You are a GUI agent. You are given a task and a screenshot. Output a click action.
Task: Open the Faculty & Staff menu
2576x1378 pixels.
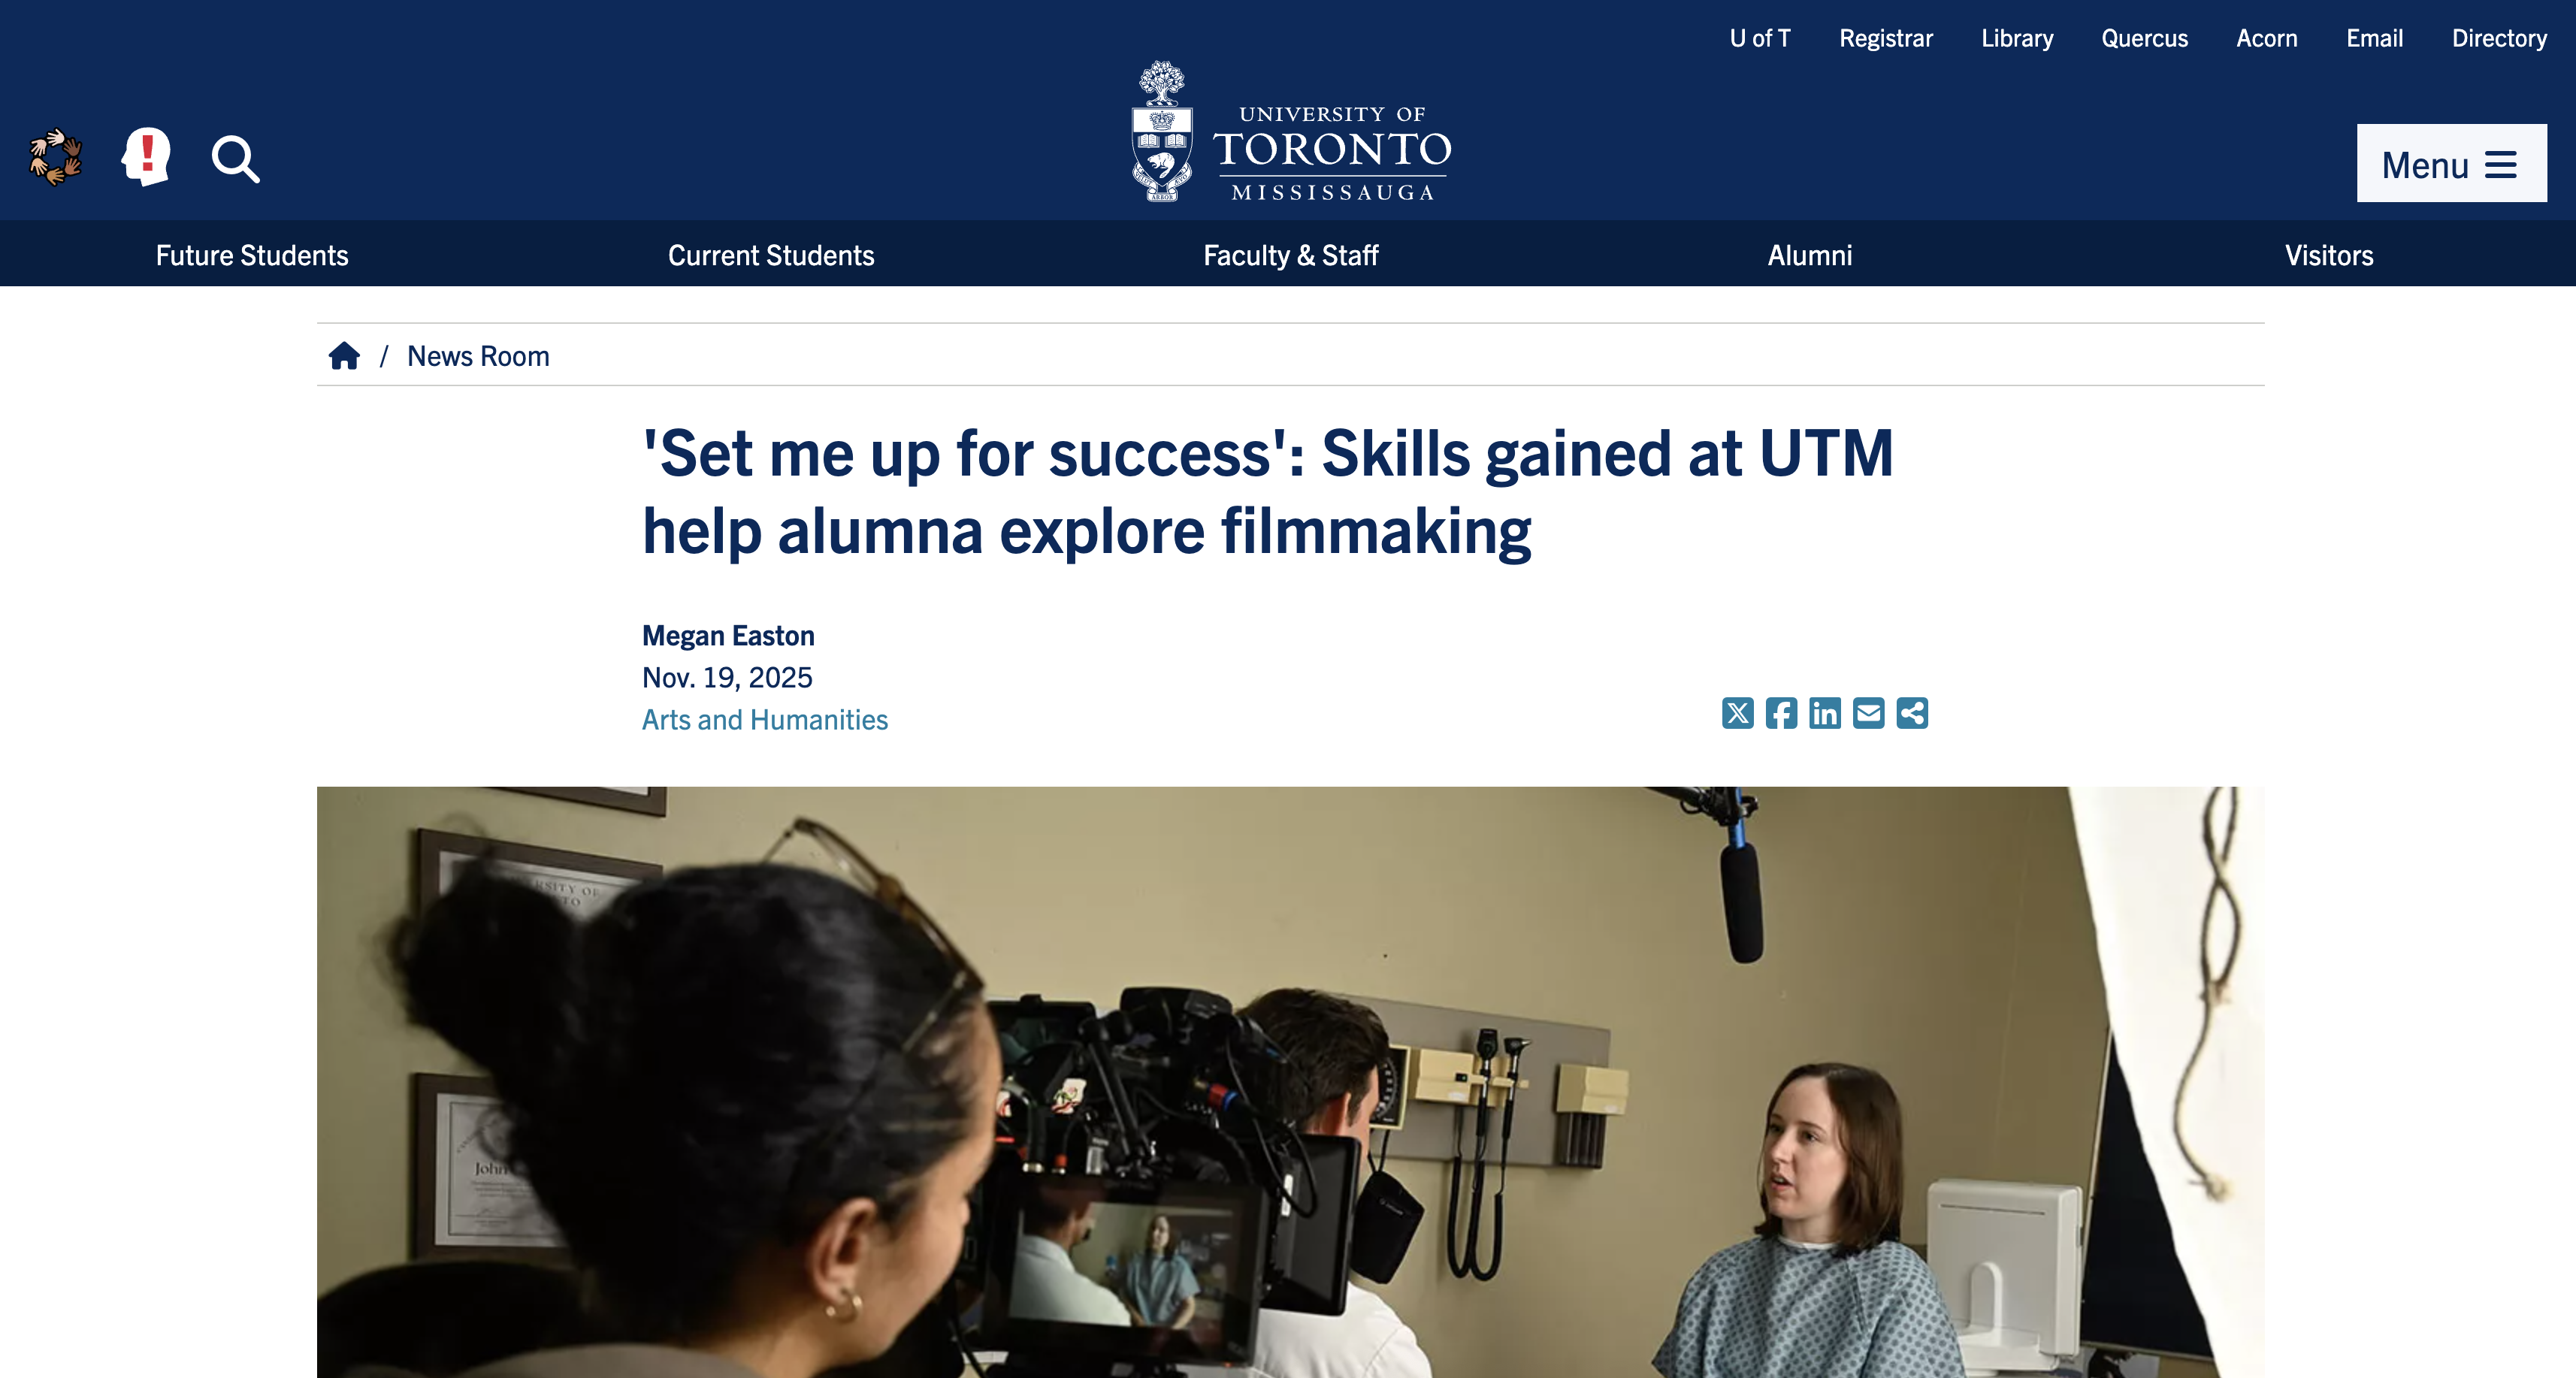(1291, 255)
